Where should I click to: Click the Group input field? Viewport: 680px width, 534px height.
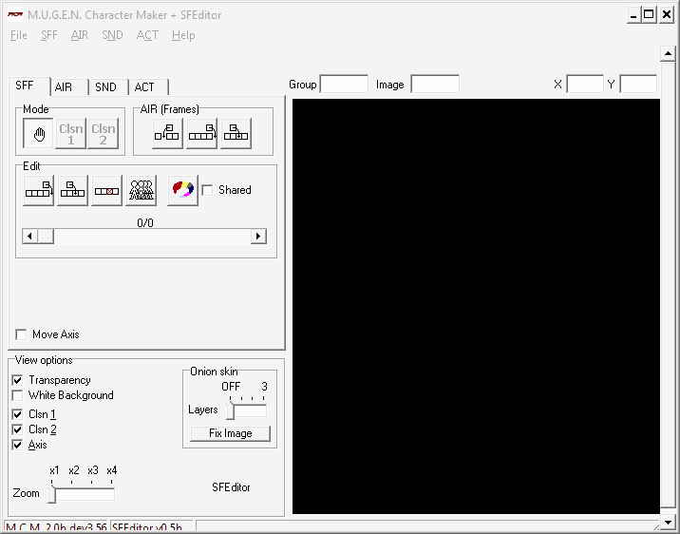coord(344,85)
